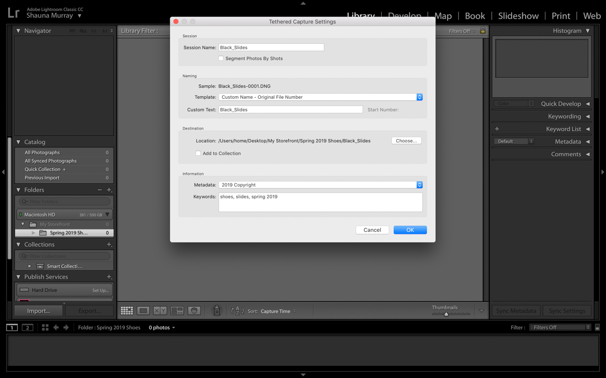
Task: Enable Segment Photos By Shots
Action: [x=221, y=58]
